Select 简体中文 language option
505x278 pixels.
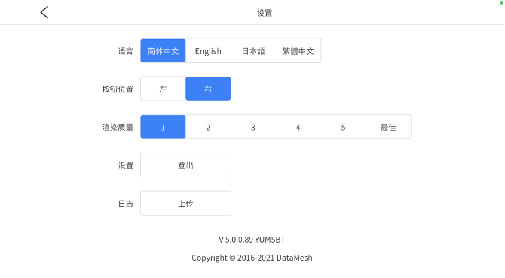pos(163,51)
